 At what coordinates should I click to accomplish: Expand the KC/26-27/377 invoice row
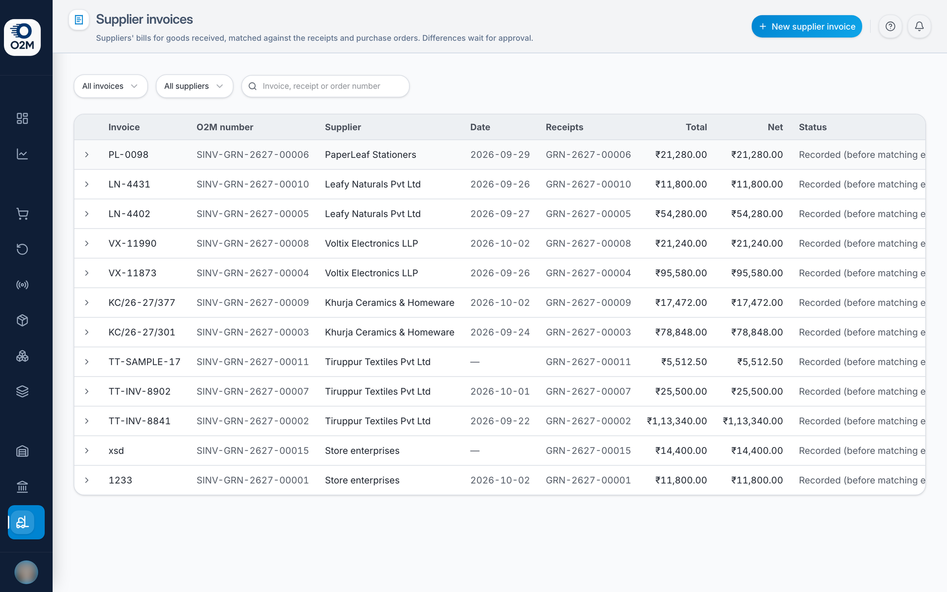(87, 303)
